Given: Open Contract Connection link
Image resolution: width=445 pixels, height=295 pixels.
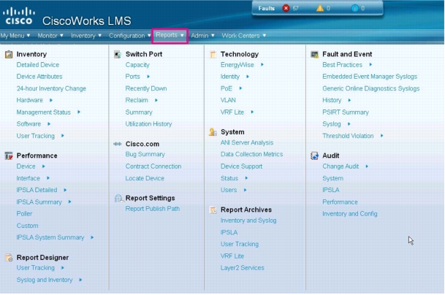Looking at the screenshot, I should pyautogui.click(x=153, y=166).
